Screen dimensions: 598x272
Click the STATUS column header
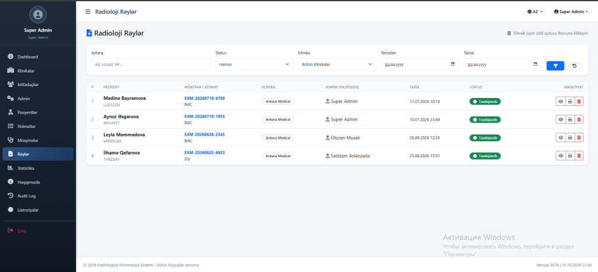[475, 87]
